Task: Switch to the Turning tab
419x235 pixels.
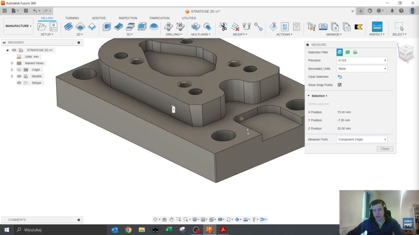Action: pyautogui.click(x=72, y=18)
